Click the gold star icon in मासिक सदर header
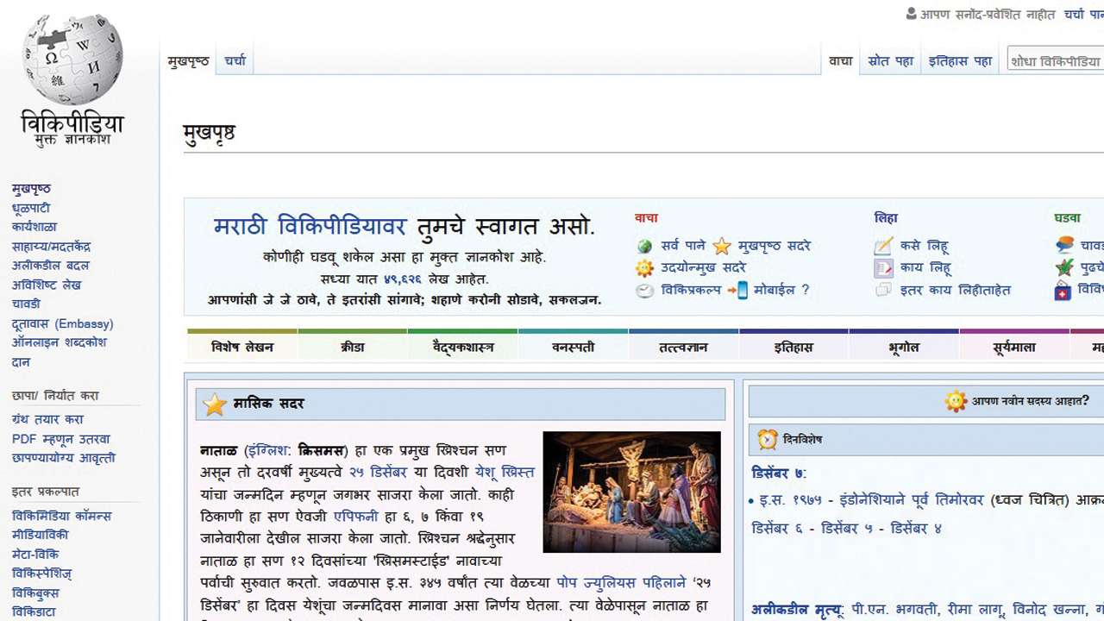Image resolution: width=1104 pixels, height=621 pixels. (215, 404)
